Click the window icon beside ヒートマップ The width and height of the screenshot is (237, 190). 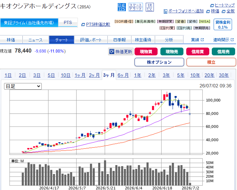click(212, 6)
